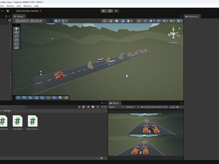Toggle overlay camera view icon in bottom bar
Screen dimensions: 219x164
click(60, 98)
